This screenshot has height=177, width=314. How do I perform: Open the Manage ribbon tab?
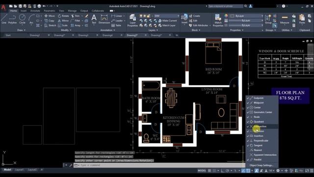[72, 11]
